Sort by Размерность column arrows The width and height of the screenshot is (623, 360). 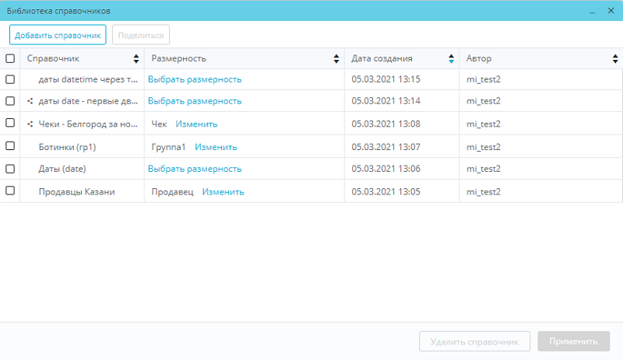click(x=336, y=59)
